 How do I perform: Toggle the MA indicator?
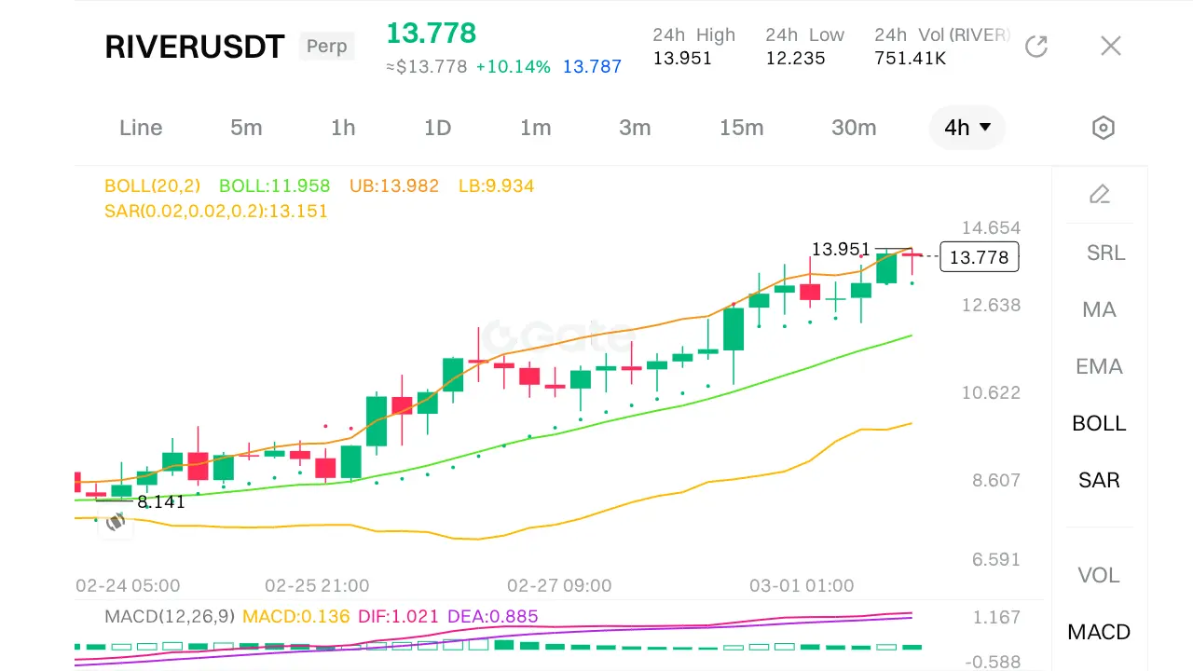[x=1099, y=309]
